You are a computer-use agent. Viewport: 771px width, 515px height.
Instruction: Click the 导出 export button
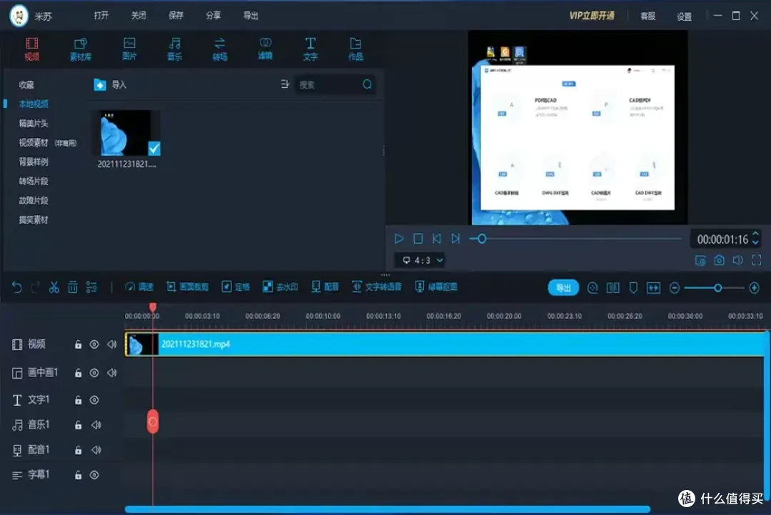563,286
